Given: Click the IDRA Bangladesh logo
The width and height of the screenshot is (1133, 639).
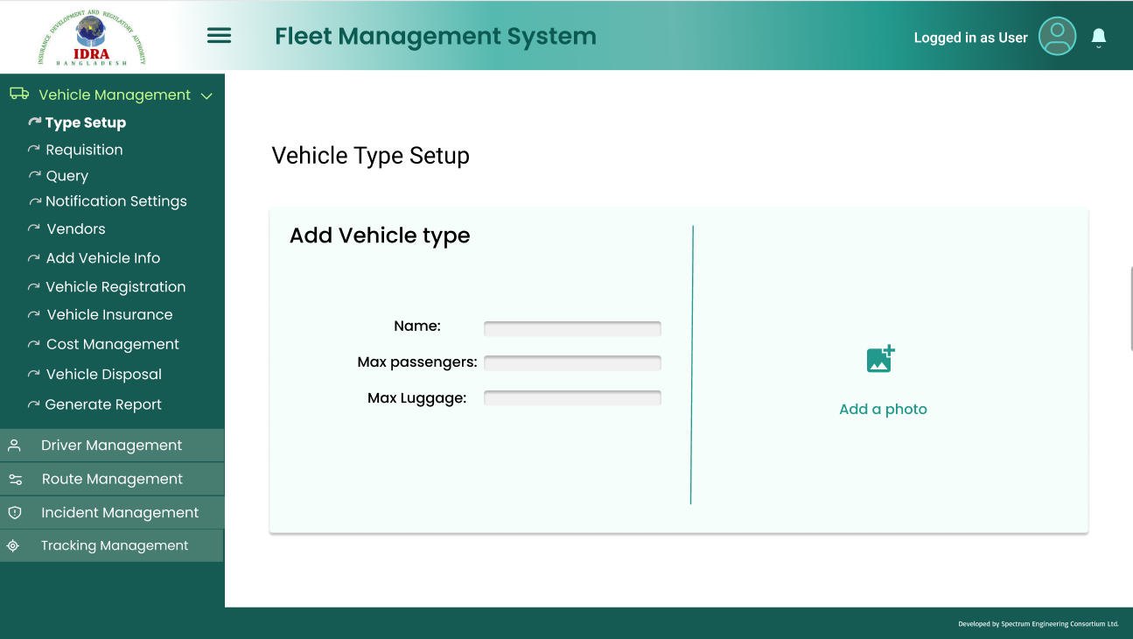Looking at the screenshot, I should click(92, 36).
